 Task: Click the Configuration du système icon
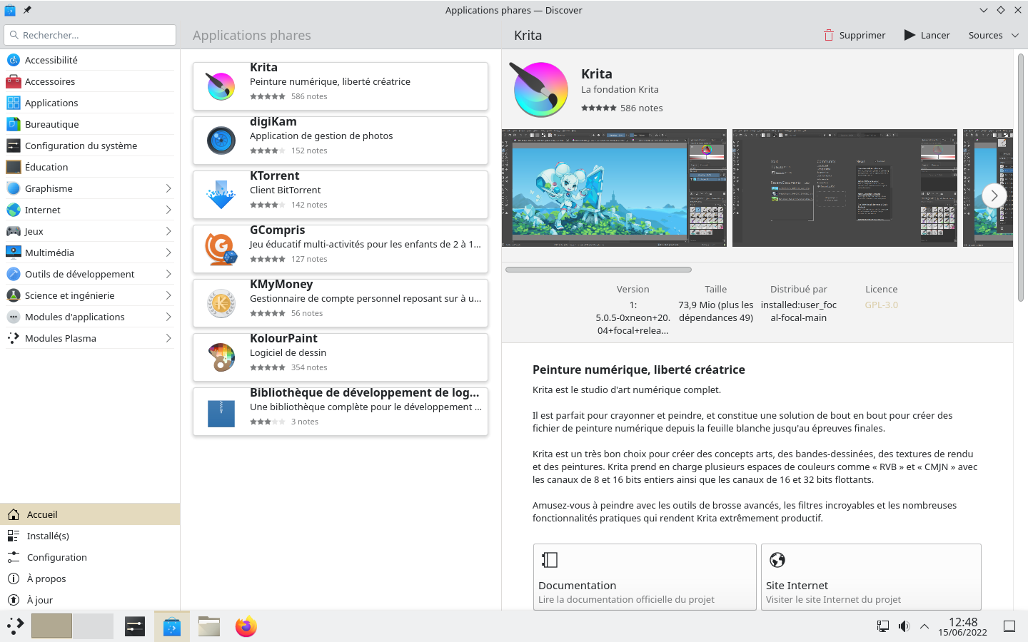coord(13,146)
